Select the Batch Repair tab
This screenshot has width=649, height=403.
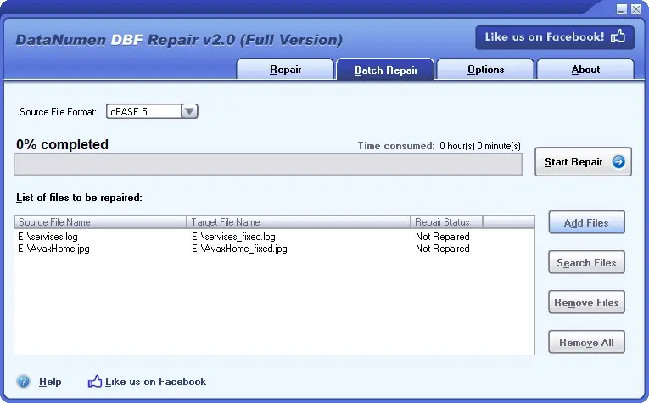tap(385, 70)
